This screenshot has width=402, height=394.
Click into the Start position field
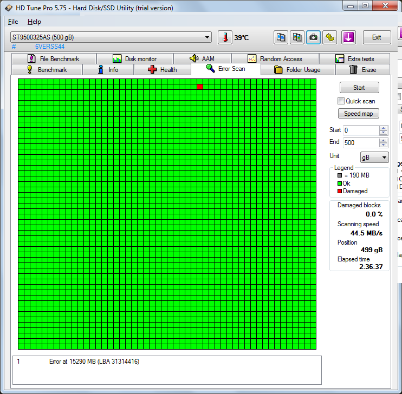tap(361, 130)
